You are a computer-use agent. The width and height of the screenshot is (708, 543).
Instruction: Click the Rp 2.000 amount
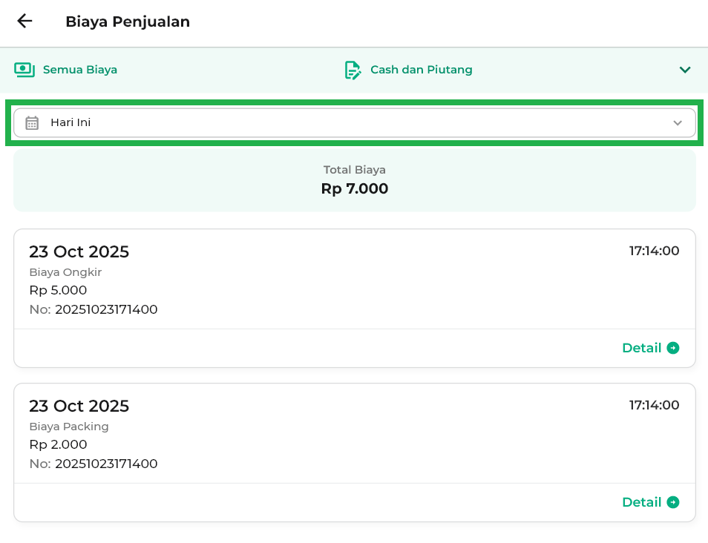pyautogui.click(x=58, y=444)
